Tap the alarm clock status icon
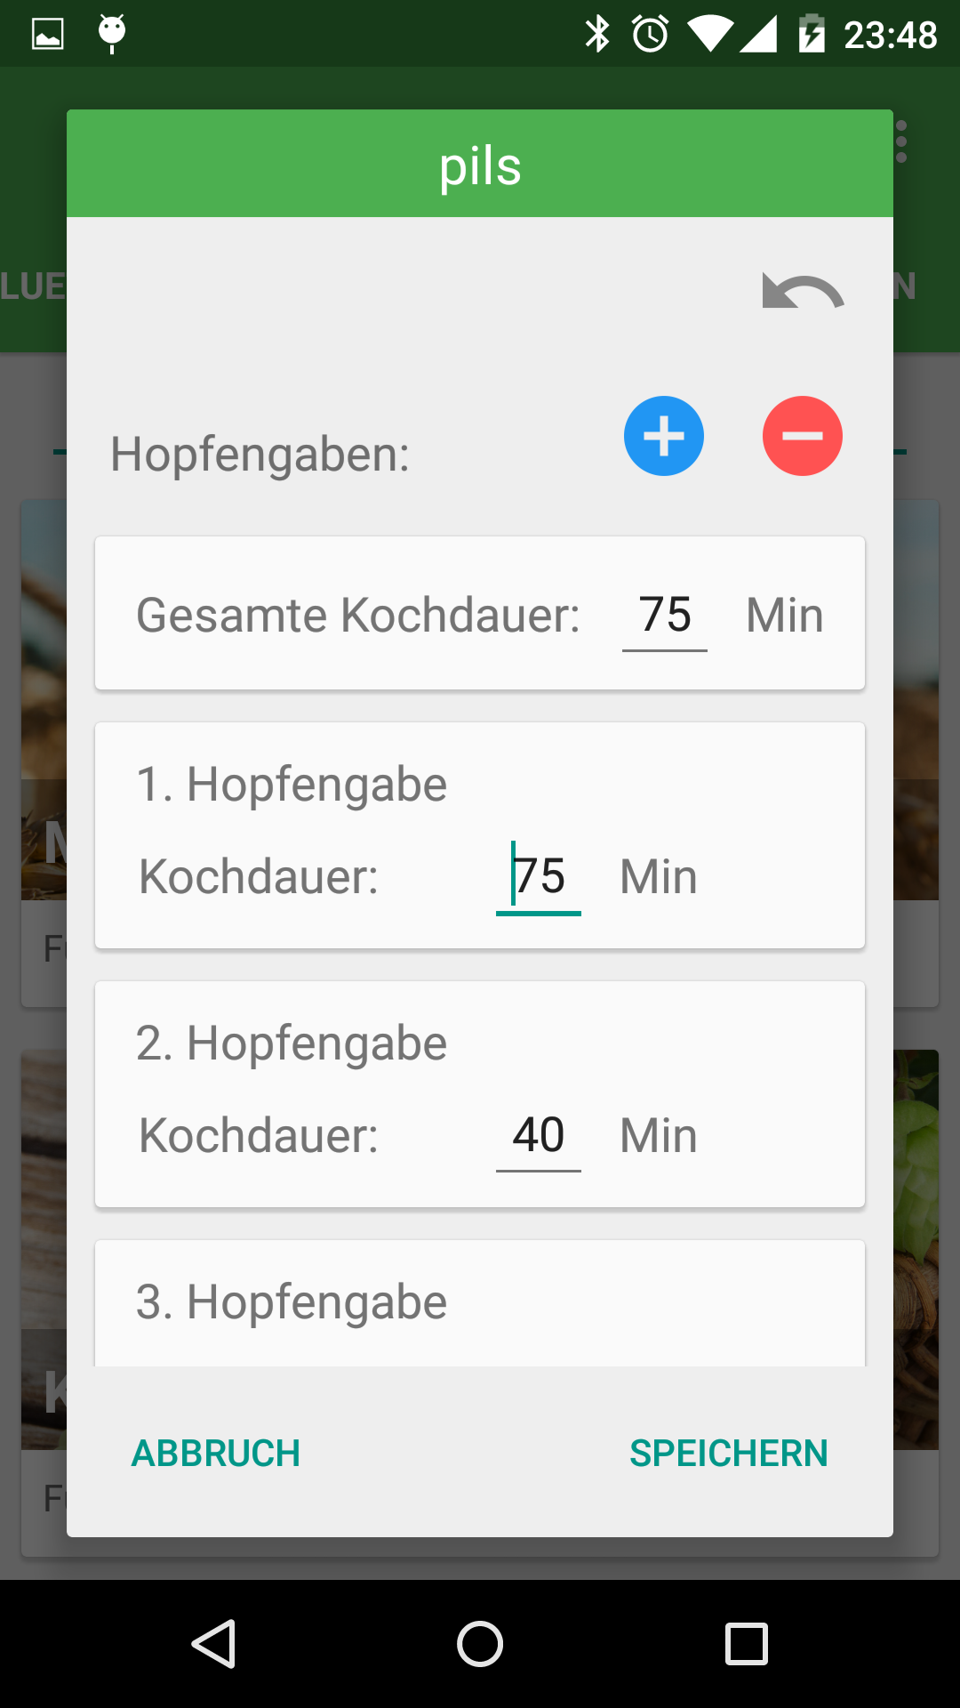960x1708 pixels. click(x=651, y=35)
